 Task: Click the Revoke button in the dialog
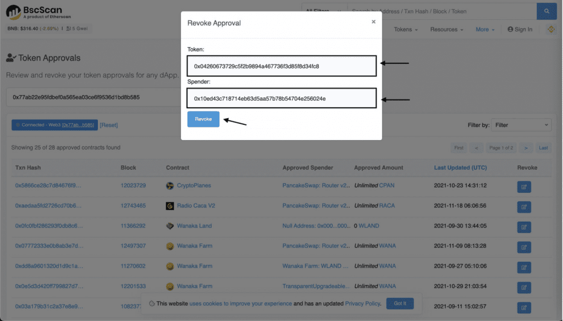pyautogui.click(x=203, y=119)
